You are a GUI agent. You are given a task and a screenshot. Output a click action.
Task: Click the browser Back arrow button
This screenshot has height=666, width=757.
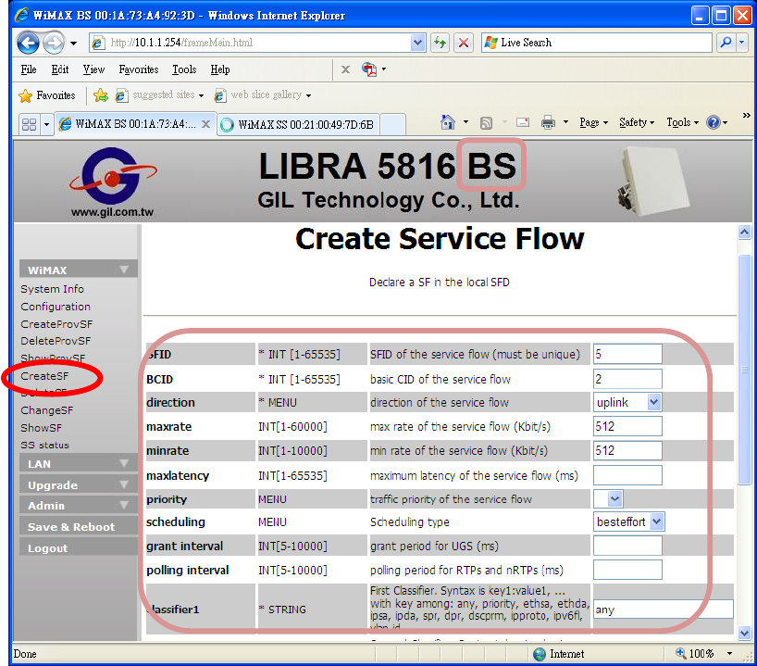tap(29, 43)
